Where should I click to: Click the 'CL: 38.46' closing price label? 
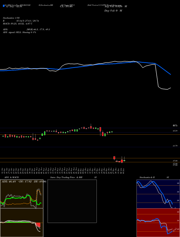click(66, 6)
